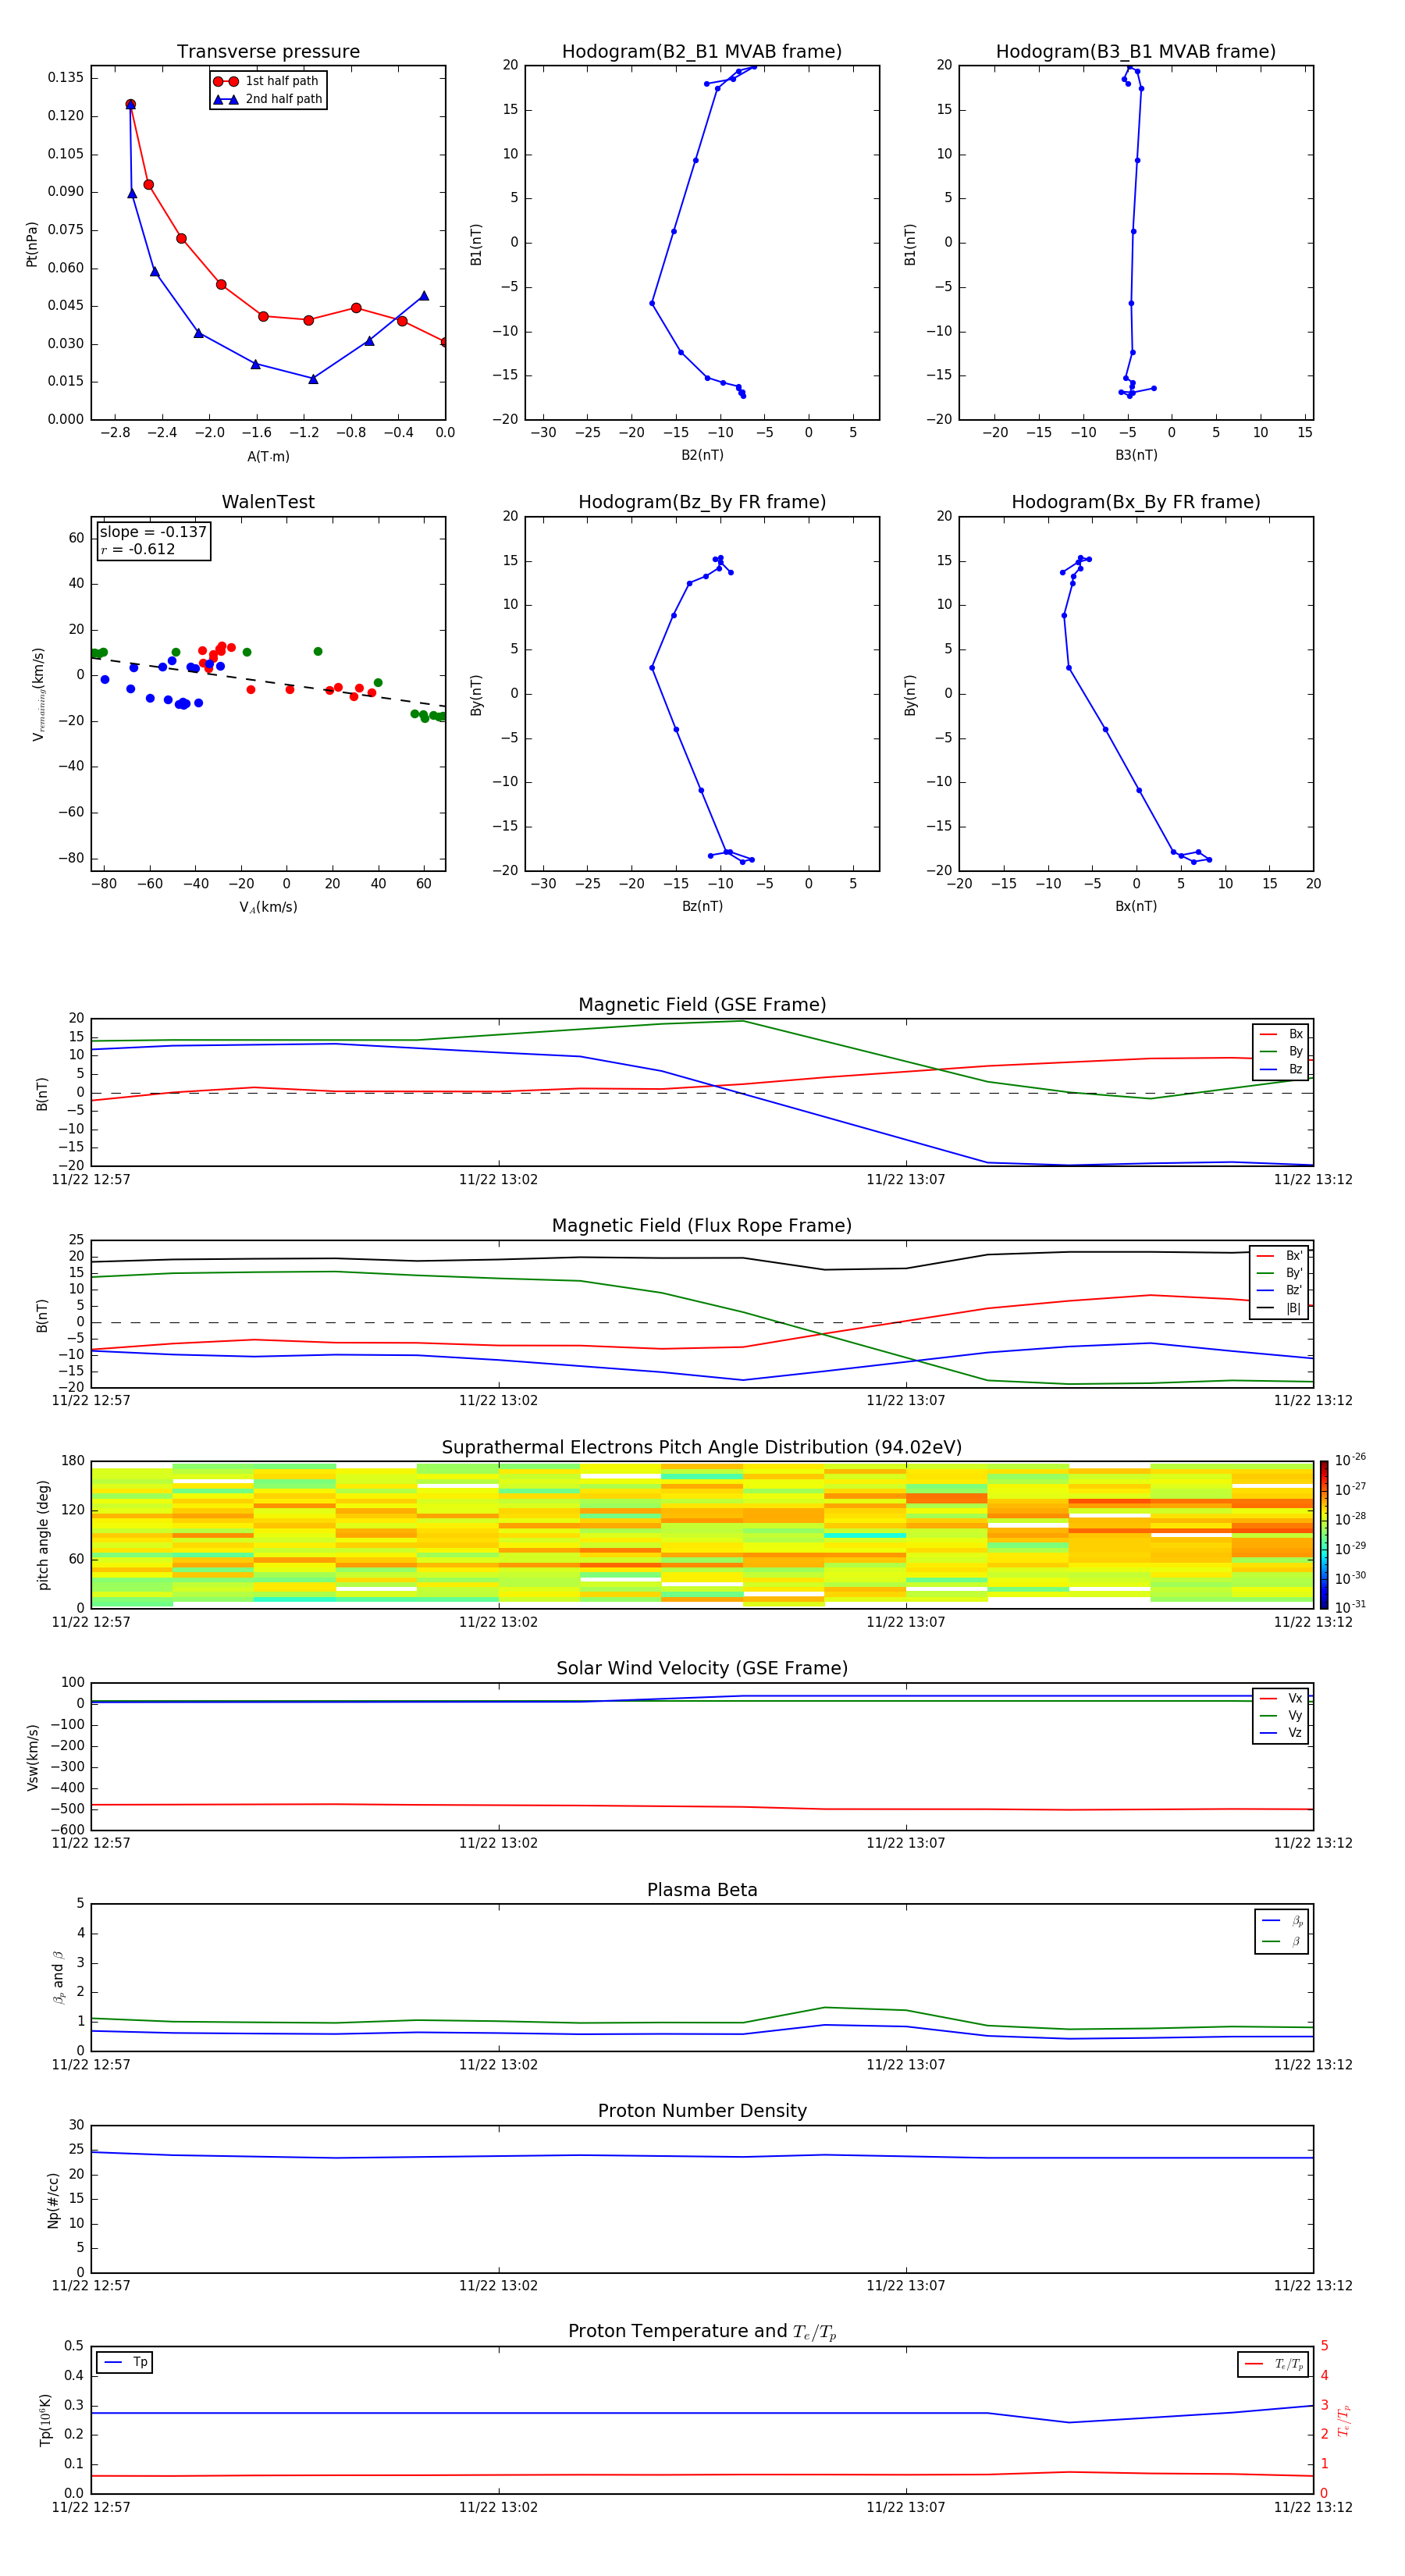1405x2576 pixels.
Task: Click the Vx legend entry in velocity plot
Action: (1281, 1698)
